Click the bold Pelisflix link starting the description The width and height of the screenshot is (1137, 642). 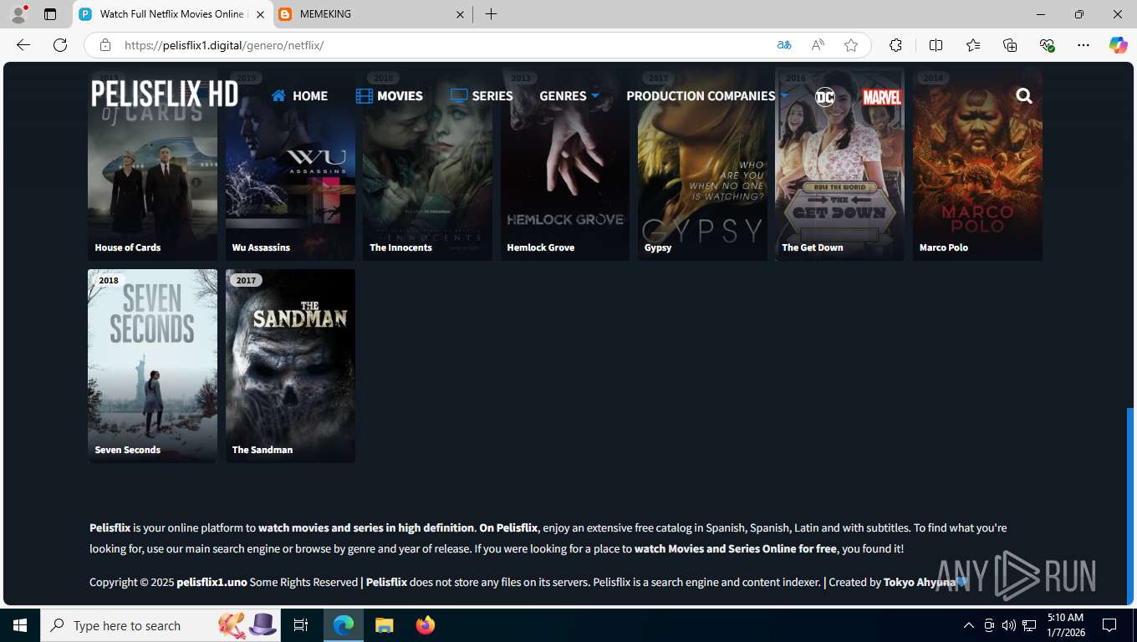click(x=110, y=527)
